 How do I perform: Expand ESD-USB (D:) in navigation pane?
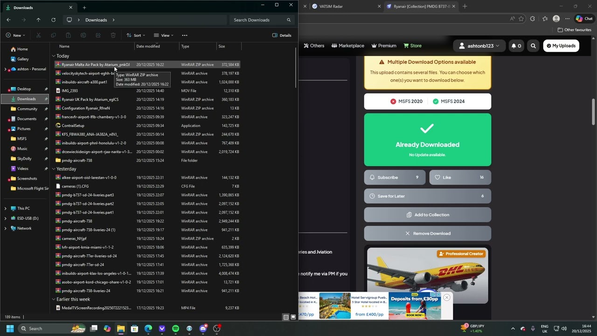[x=5, y=218]
